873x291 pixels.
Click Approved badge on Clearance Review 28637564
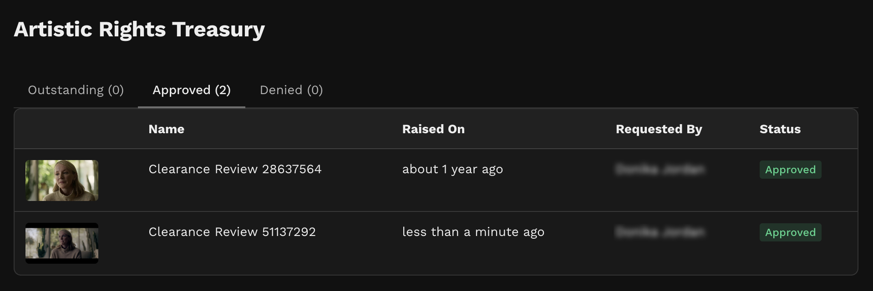(791, 170)
